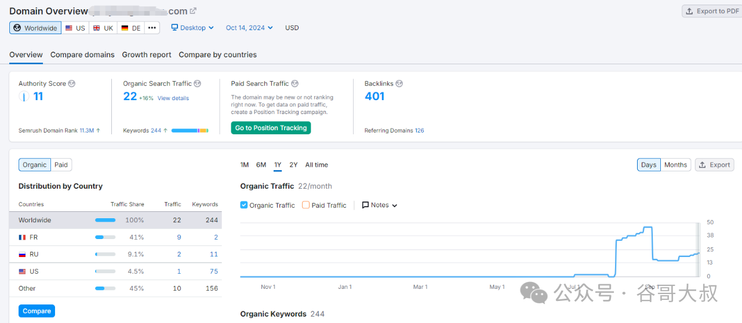Click the Other row in country table
This screenshot has height=323, width=742.
coord(115,288)
